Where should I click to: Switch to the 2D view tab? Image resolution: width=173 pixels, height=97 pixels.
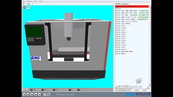[x=29, y=4]
